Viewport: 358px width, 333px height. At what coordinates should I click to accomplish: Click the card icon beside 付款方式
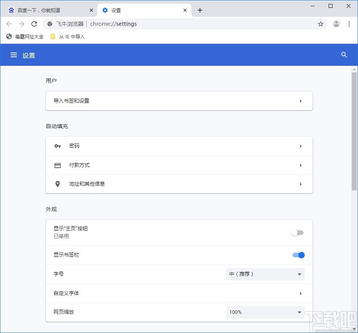click(58, 165)
